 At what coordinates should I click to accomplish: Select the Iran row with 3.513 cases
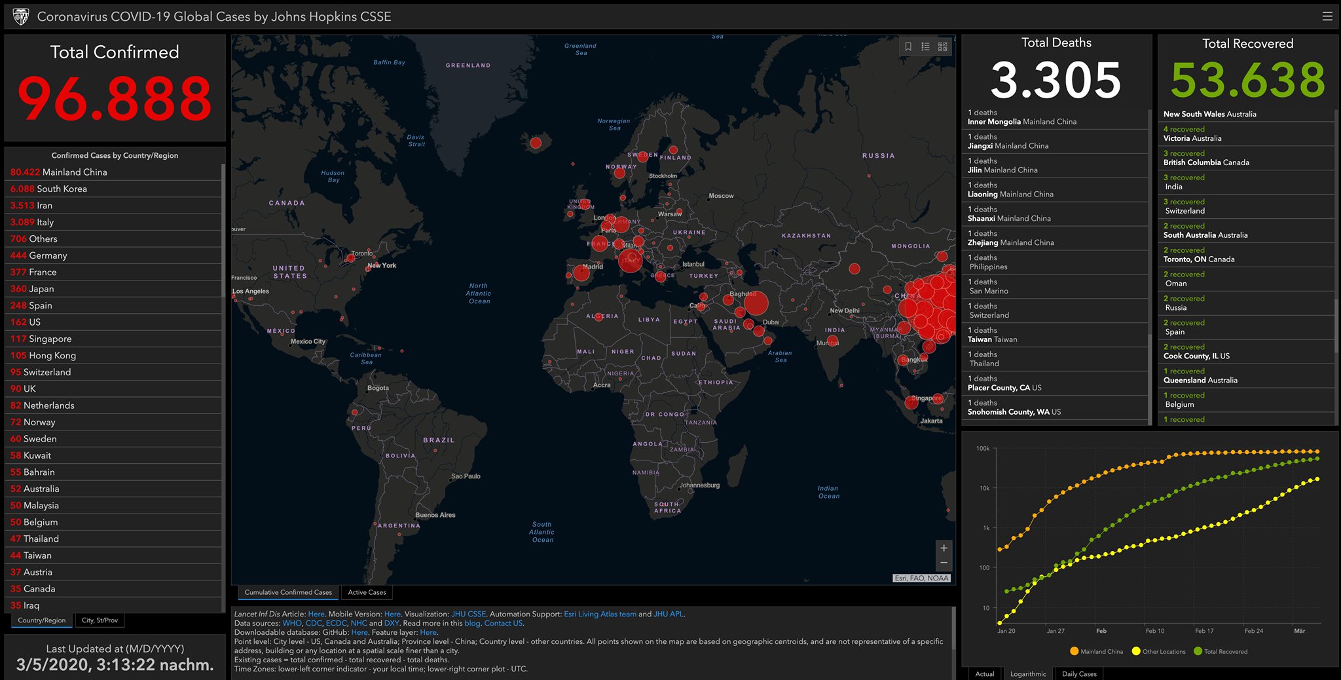(114, 206)
